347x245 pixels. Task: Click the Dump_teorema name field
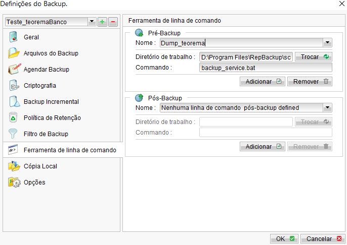pos(241,42)
